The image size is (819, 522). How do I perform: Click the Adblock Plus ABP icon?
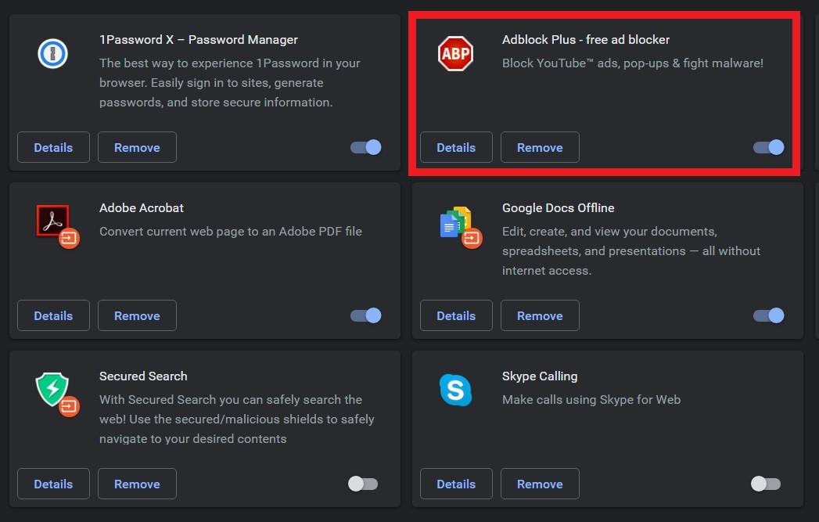point(455,53)
